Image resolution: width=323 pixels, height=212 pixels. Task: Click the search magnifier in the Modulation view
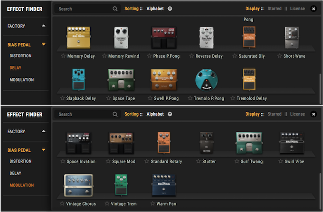coord(115,114)
